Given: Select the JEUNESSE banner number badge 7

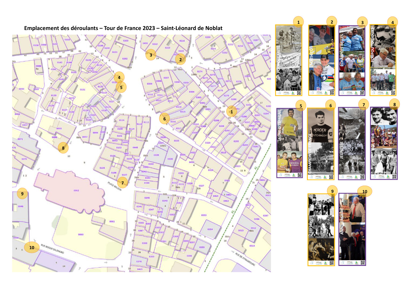Looking at the screenshot, I should click(x=364, y=105).
